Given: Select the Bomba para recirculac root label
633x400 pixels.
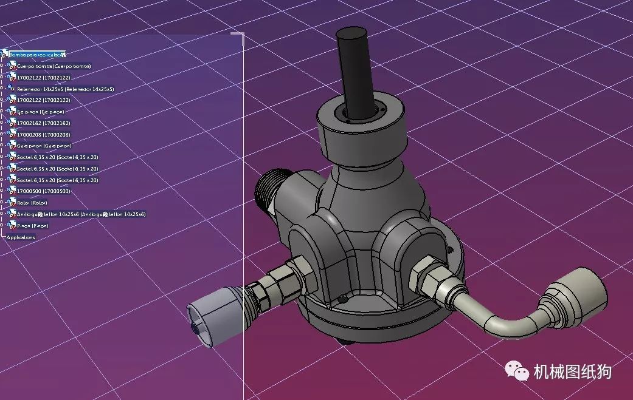Looking at the screenshot, I should 37,54.
